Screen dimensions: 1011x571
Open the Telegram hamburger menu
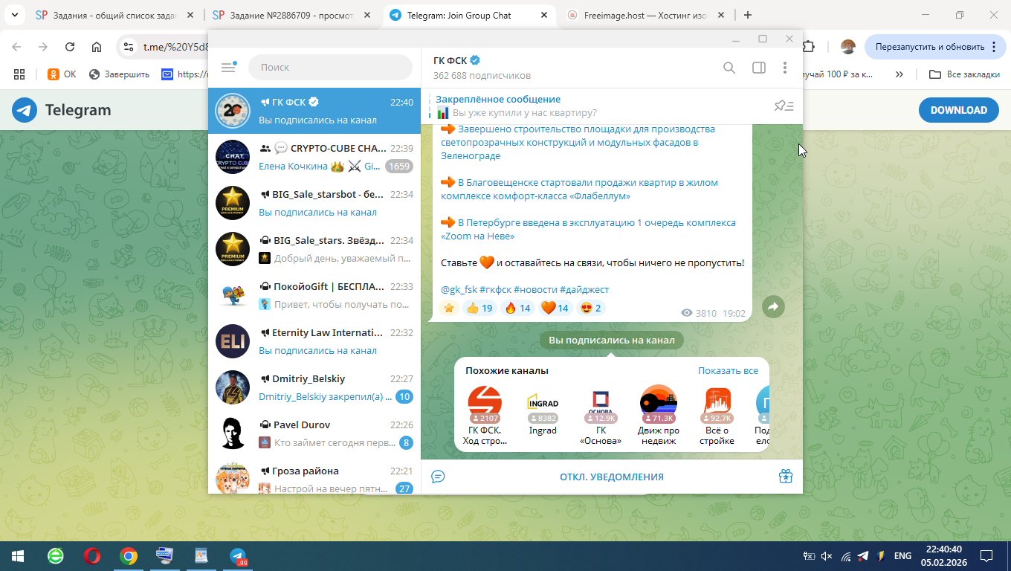coord(228,67)
